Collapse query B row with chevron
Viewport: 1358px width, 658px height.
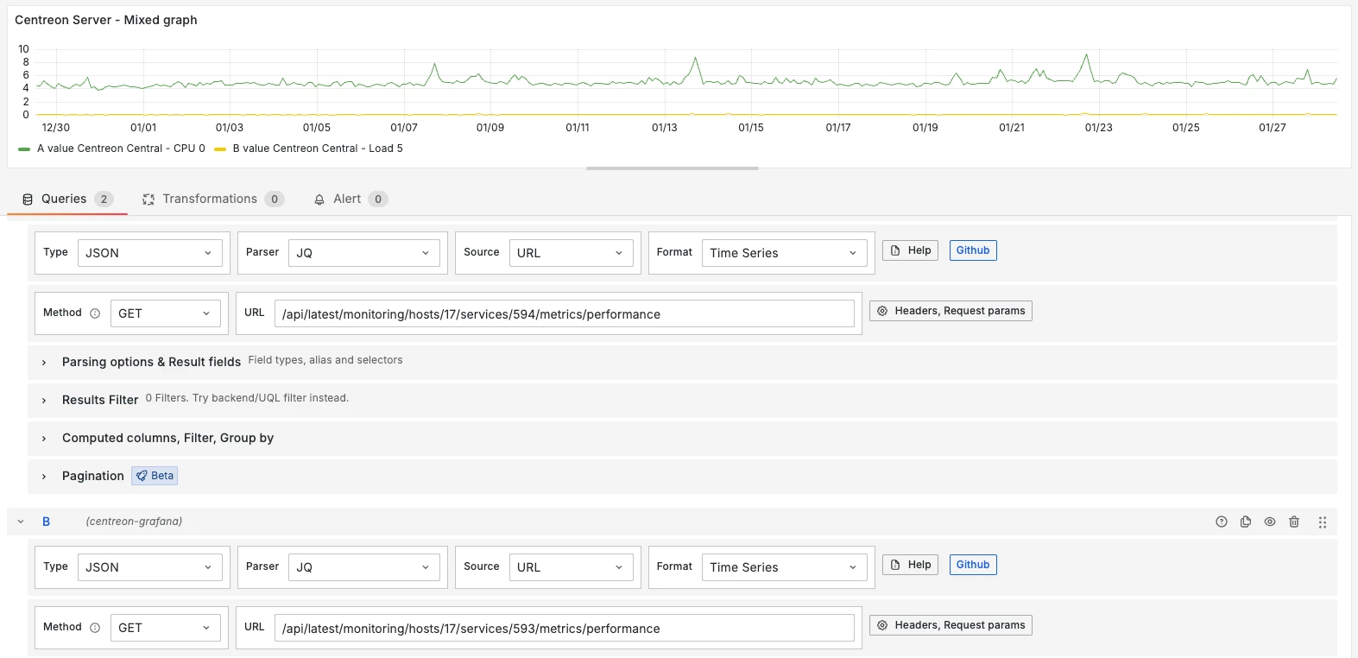(21, 522)
